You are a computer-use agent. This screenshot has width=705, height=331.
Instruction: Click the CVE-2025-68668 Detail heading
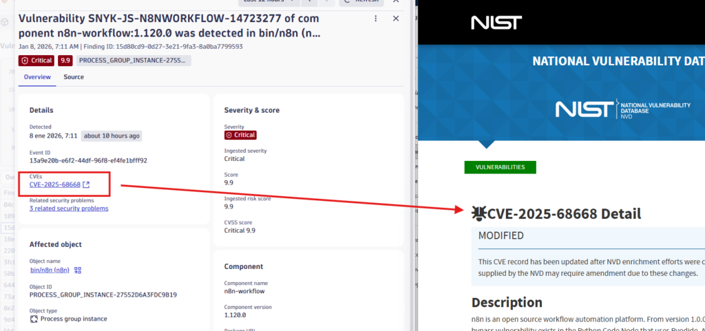(564, 214)
